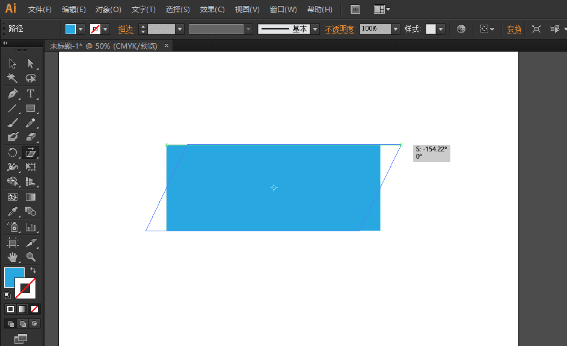Launch Adobe Bridge via Br icon
Screen dimensions: 567x346
(x=355, y=10)
